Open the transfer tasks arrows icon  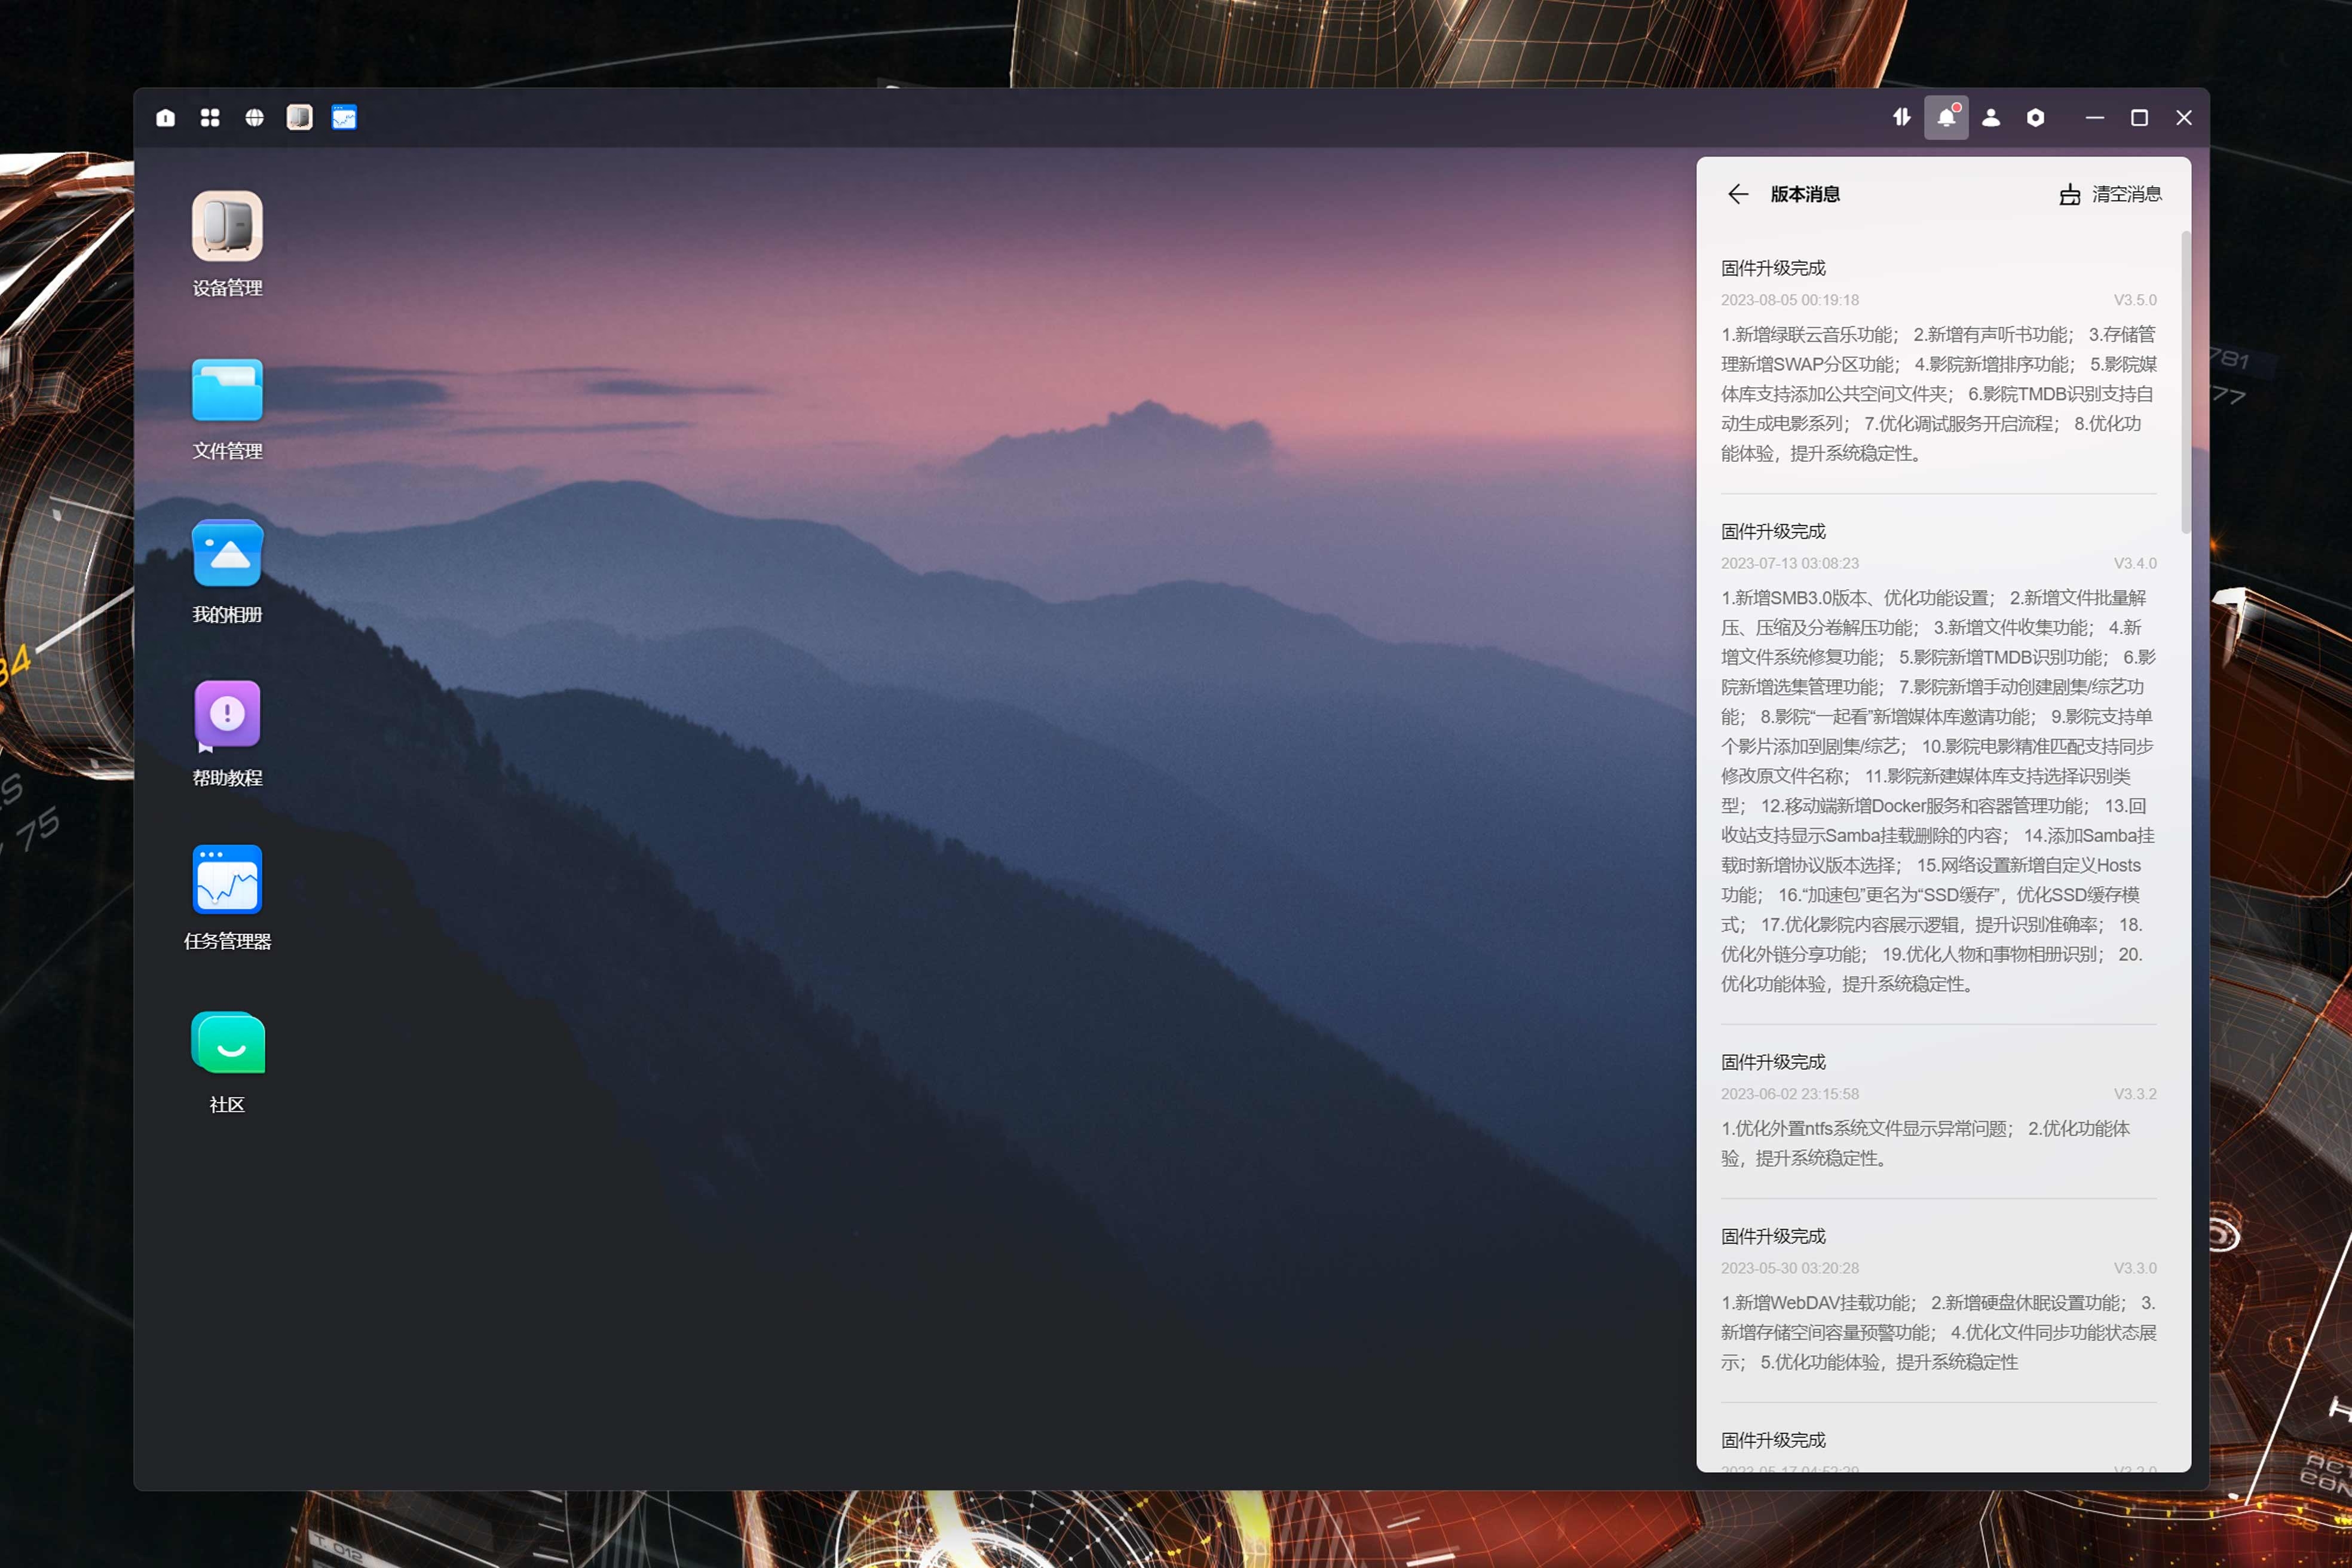point(1902,118)
